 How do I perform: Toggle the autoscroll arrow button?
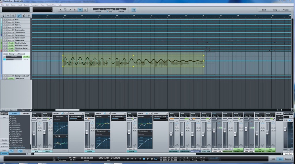click(x=133, y=10)
